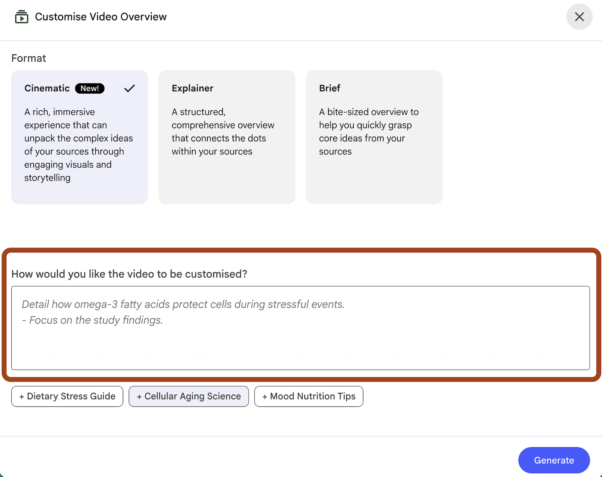Click the "How would you like the video" heading
The width and height of the screenshot is (602, 477).
129,274
